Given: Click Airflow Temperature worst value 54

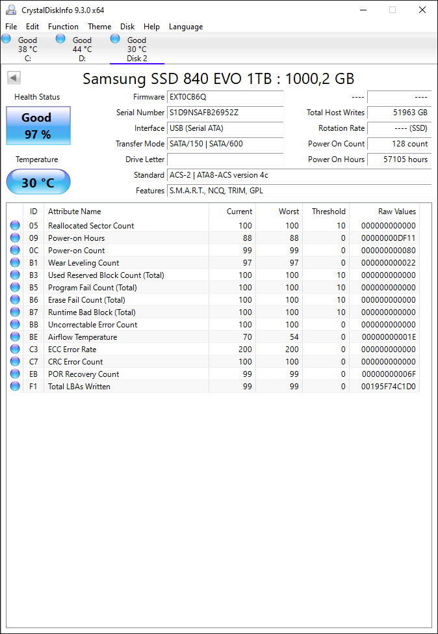Looking at the screenshot, I should click(294, 337).
